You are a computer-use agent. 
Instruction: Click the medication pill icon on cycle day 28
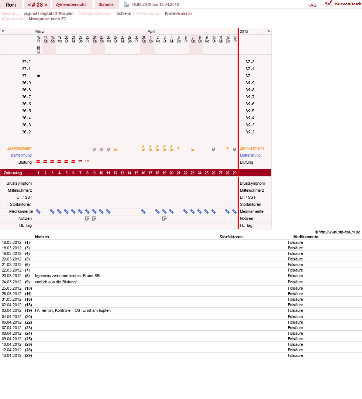228,211
